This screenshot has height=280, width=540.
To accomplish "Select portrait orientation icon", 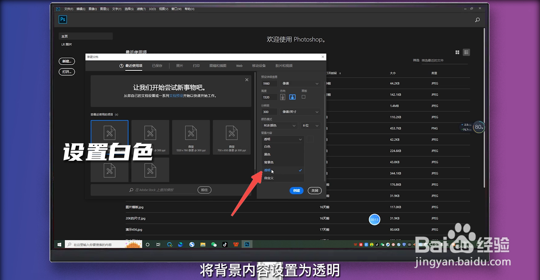I will coord(283,97).
